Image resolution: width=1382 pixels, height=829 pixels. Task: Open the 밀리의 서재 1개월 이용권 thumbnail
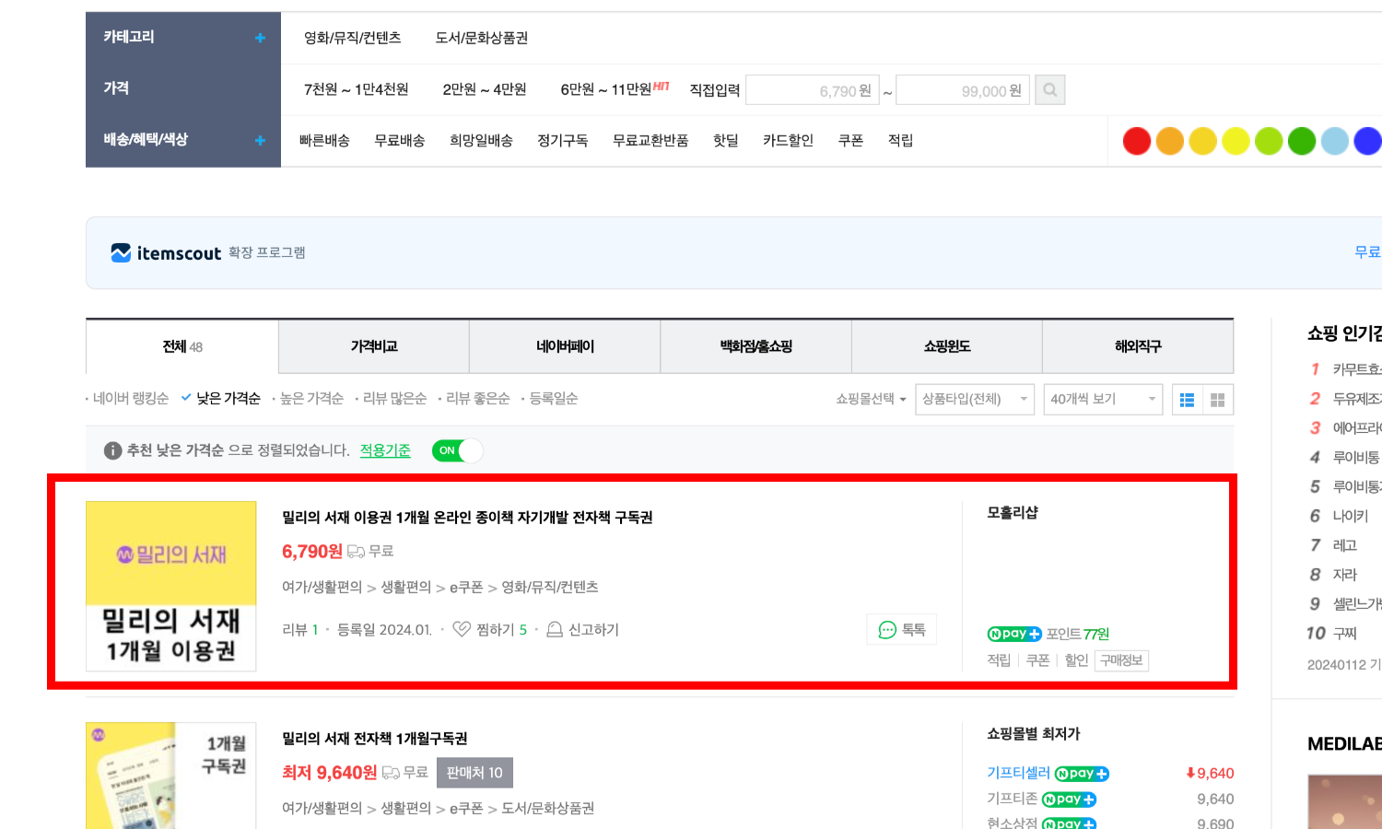[x=170, y=586]
